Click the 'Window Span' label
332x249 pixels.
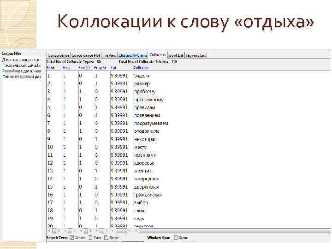click(159, 237)
